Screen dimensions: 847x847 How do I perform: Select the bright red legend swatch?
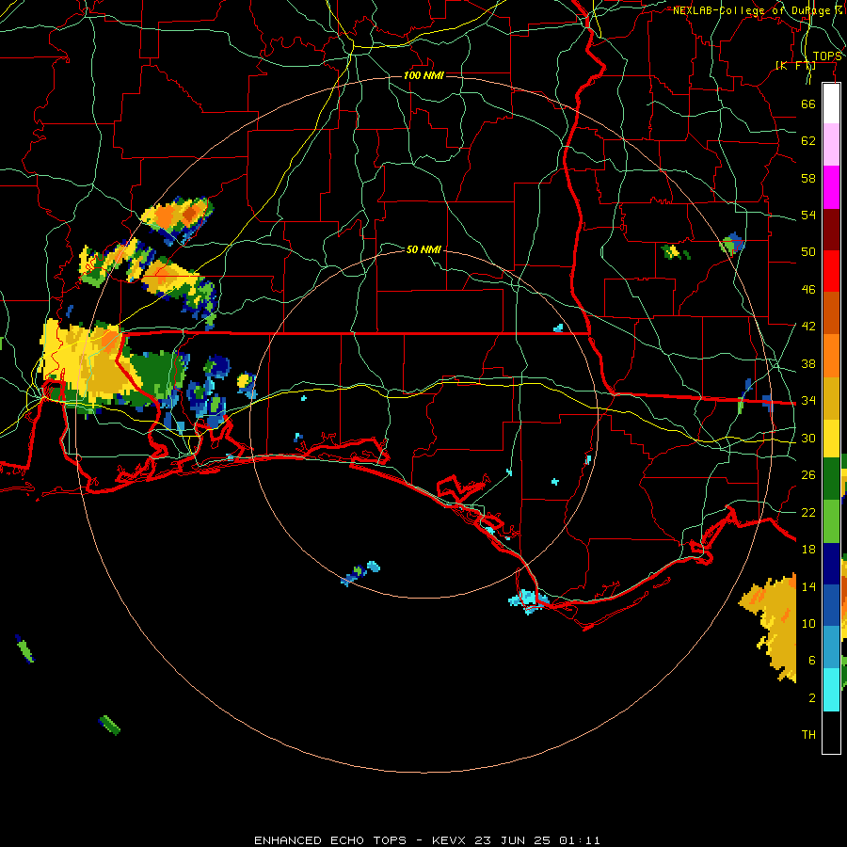831,271
